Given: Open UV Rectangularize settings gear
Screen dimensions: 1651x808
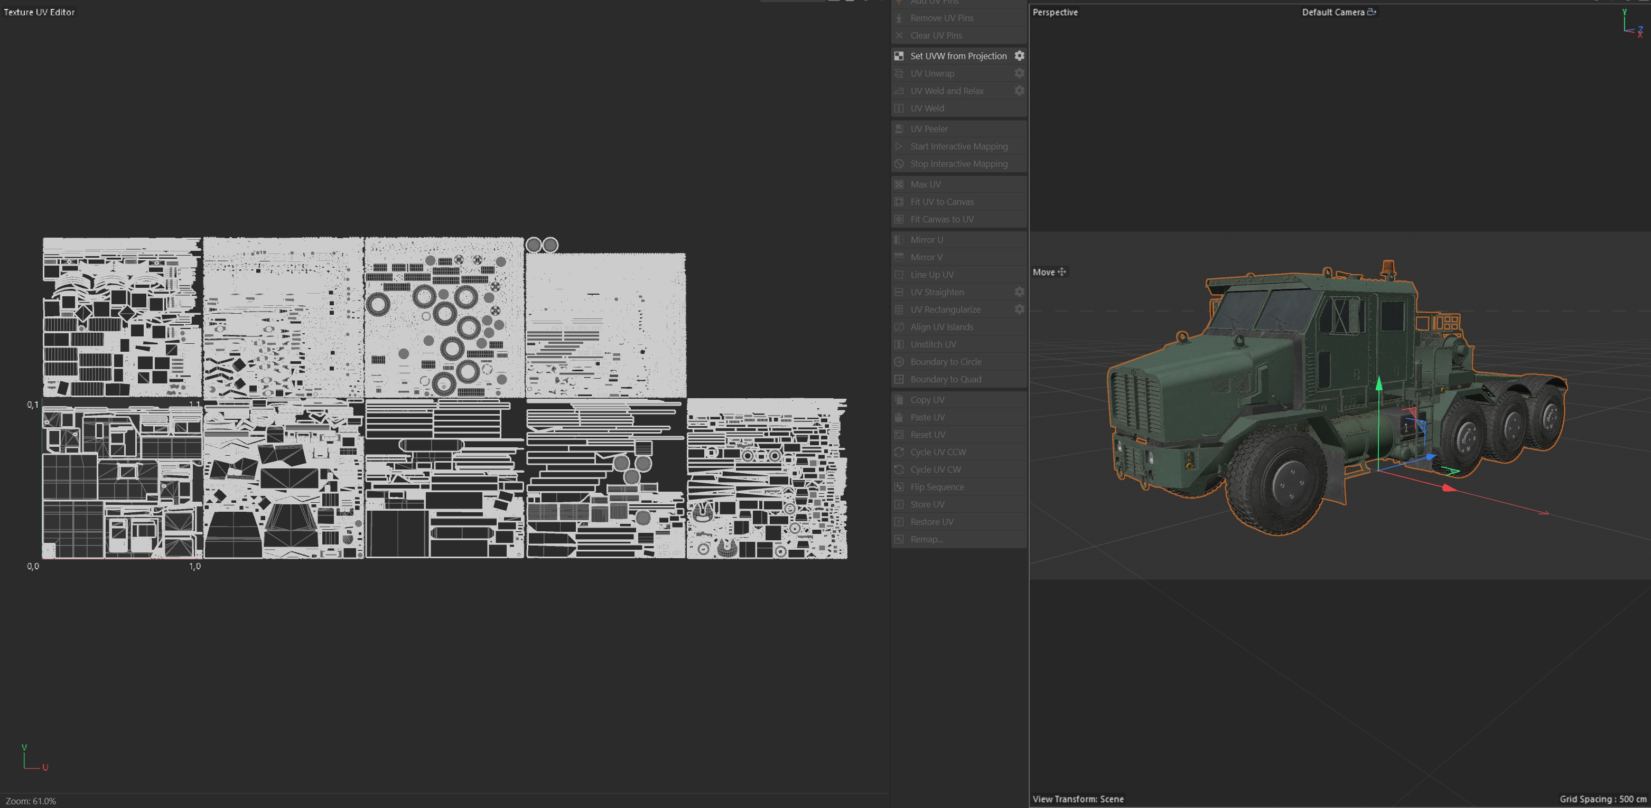Looking at the screenshot, I should (x=1019, y=309).
